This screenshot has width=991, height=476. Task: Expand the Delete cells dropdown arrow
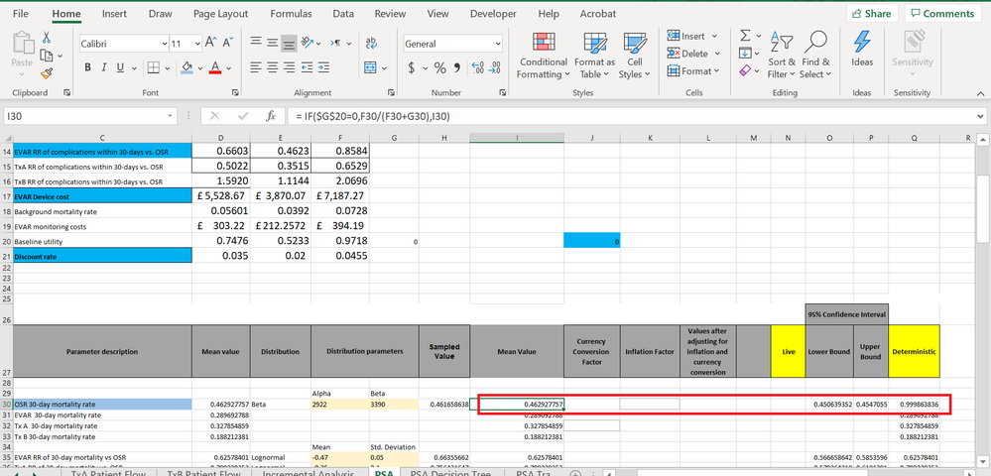click(x=716, y=54)
